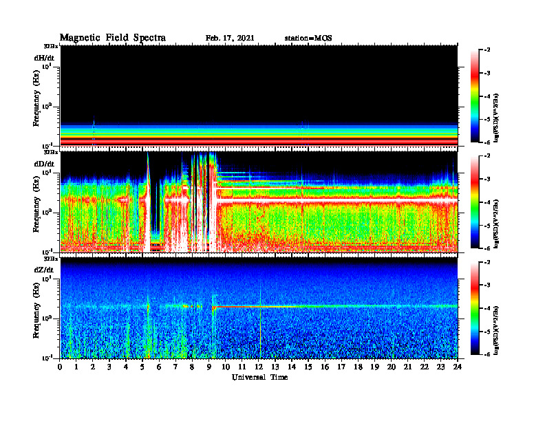This screenshot has height=421, width=545.
Task: Click inside the dZ/dt spectrogram plot
Action: (259, 308)
